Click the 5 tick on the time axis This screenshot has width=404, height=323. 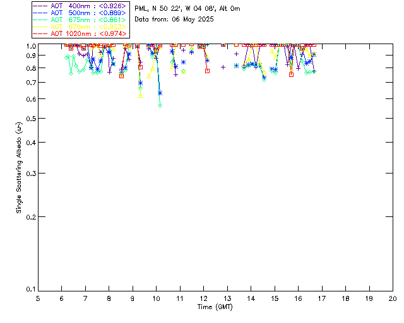click(x=38, y=298)
